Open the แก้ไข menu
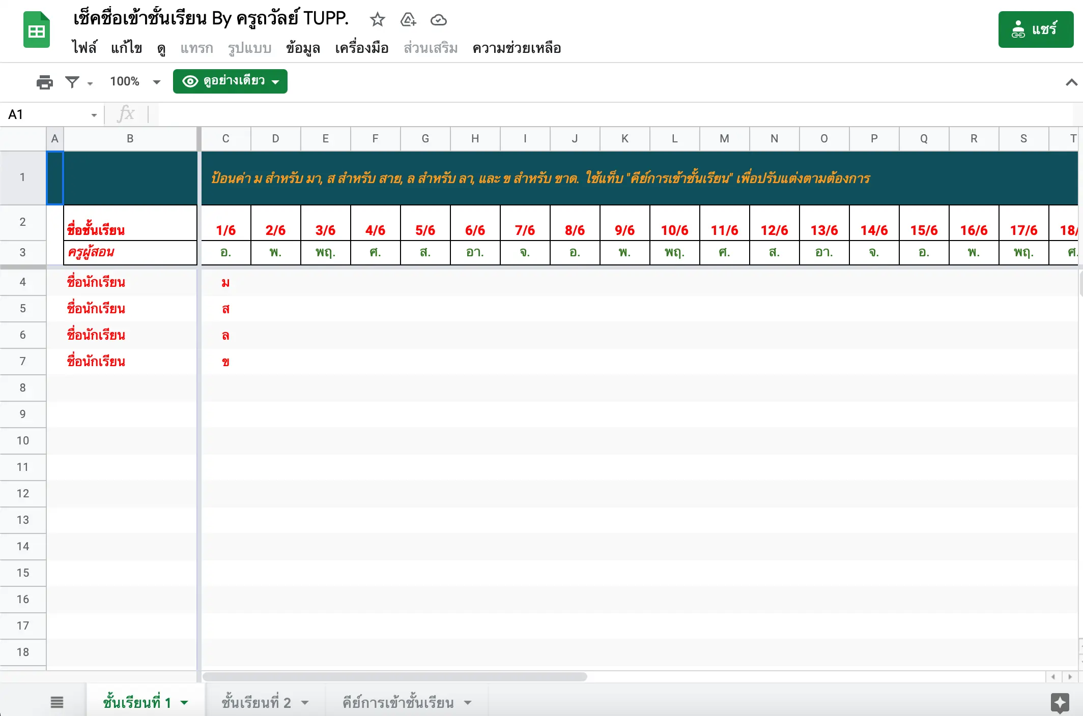This screenshot has height=716, width=1083. 126,48
